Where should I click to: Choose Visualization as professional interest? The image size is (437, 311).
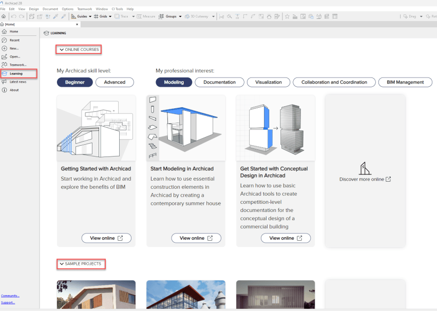(x=269, y=82)
